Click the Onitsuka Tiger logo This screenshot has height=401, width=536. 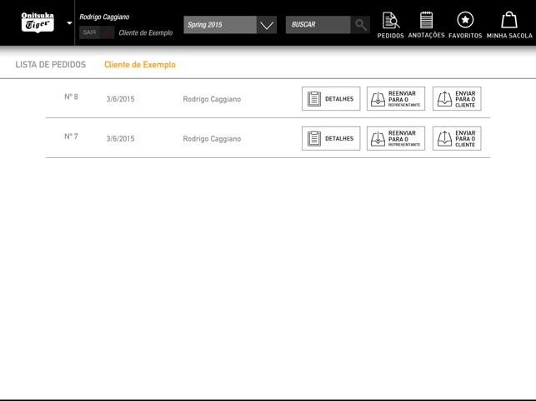click(38, 22)
